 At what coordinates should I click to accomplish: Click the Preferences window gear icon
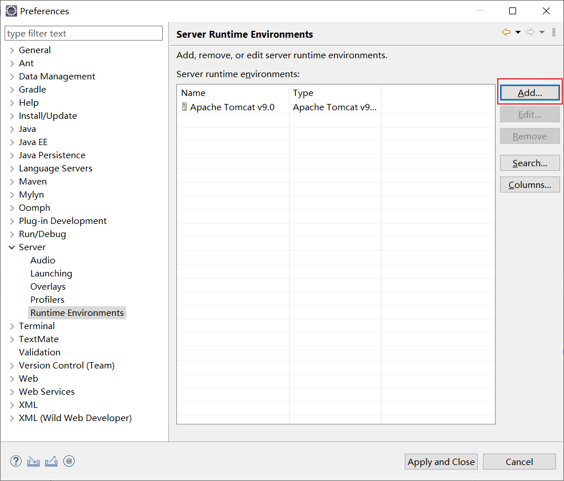point(11,11)
